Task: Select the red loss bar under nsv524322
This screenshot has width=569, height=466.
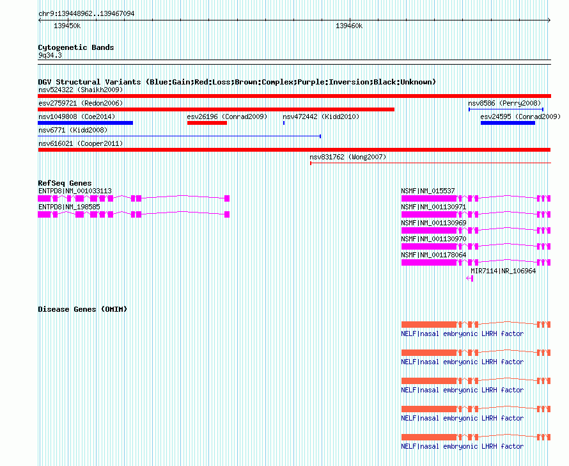Action: [x=294, y=96]
